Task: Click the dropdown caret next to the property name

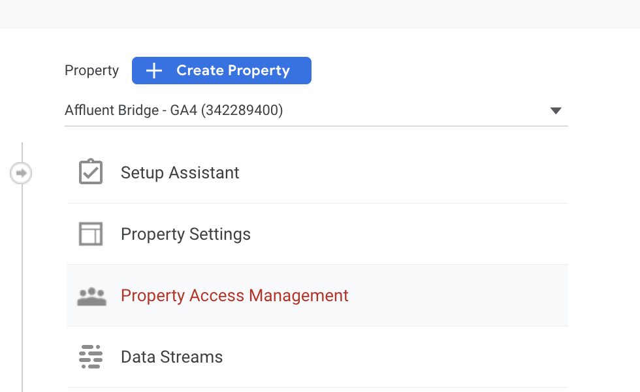Action: [x=556, y=110]
